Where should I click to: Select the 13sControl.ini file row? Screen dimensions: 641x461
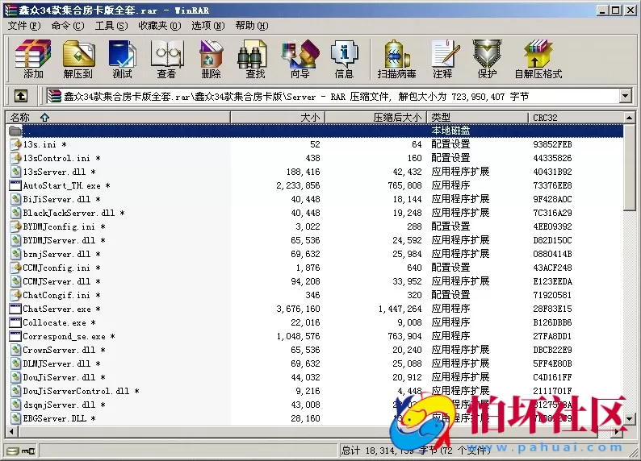pos(315,158)
